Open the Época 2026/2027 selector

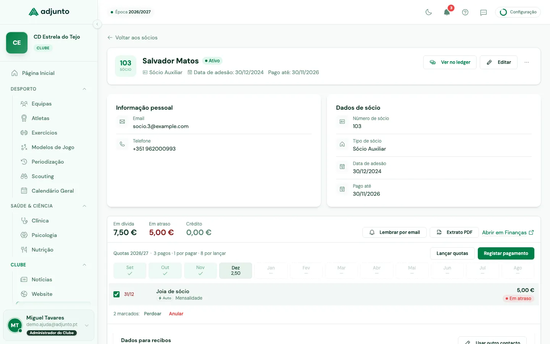coord(131,12)
